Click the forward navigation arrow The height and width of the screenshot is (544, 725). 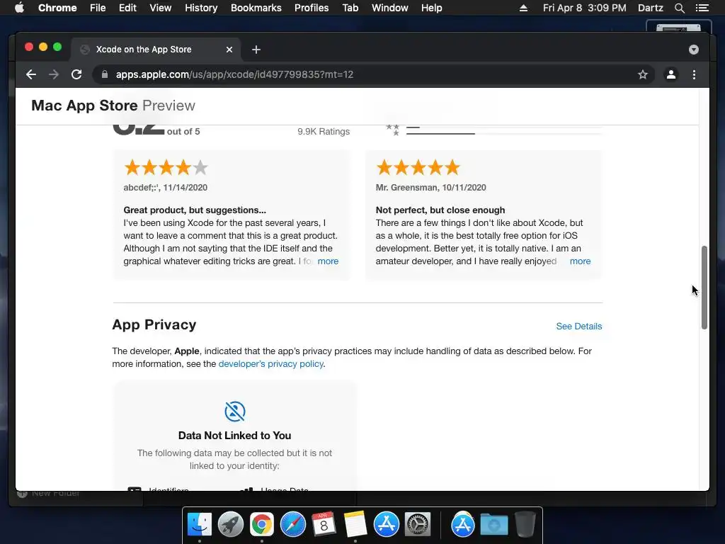point(54,74)
